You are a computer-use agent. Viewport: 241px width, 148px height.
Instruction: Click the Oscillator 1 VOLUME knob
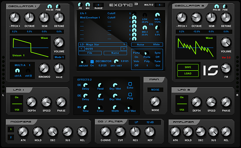(x=59, y=43)
